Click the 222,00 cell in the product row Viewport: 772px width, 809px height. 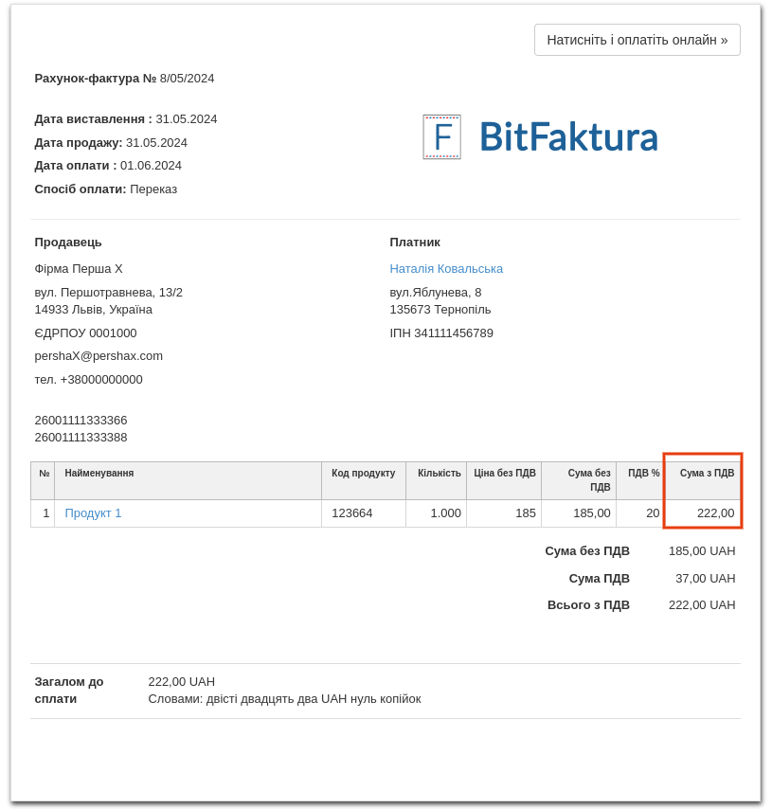pyautogui.click(x=715, y=513)
